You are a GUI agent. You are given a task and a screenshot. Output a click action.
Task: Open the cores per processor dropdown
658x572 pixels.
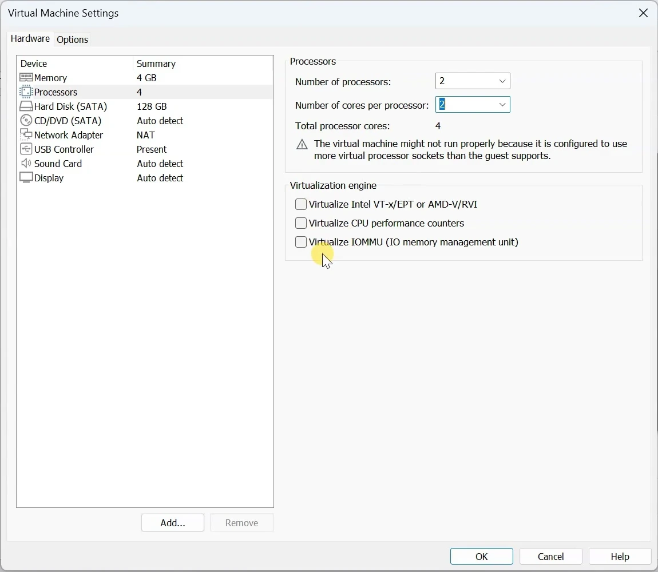pos(502,105)
